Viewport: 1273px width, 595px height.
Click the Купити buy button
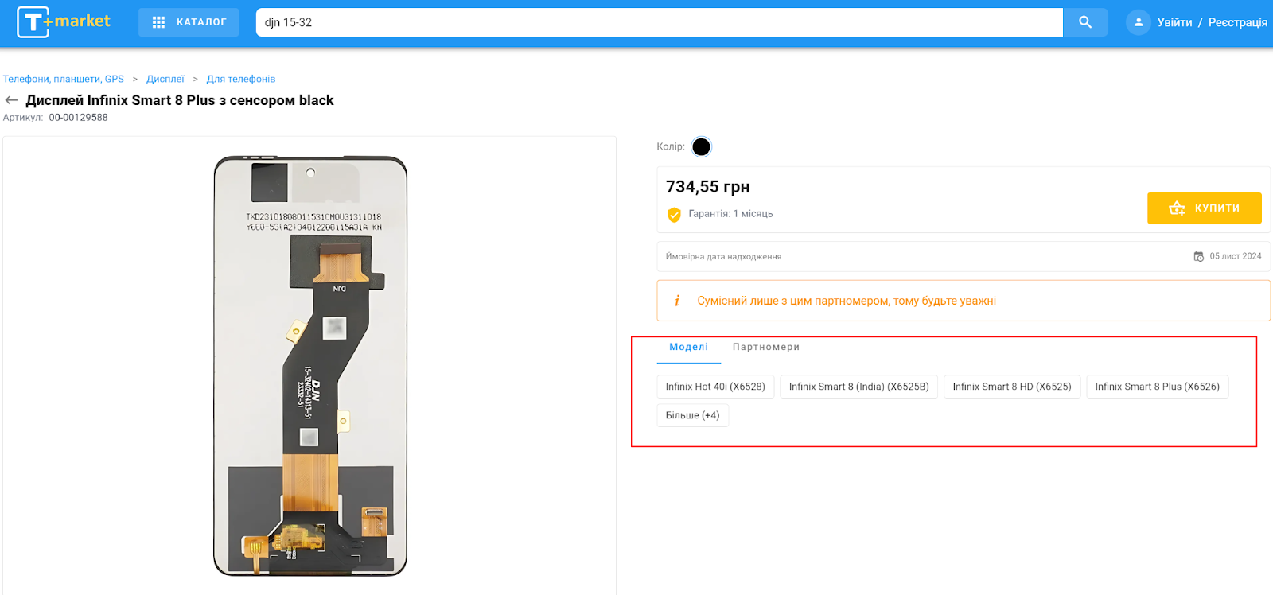click(x=1204, y=208)
